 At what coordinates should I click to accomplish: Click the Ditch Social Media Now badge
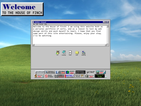coord(60,72)
